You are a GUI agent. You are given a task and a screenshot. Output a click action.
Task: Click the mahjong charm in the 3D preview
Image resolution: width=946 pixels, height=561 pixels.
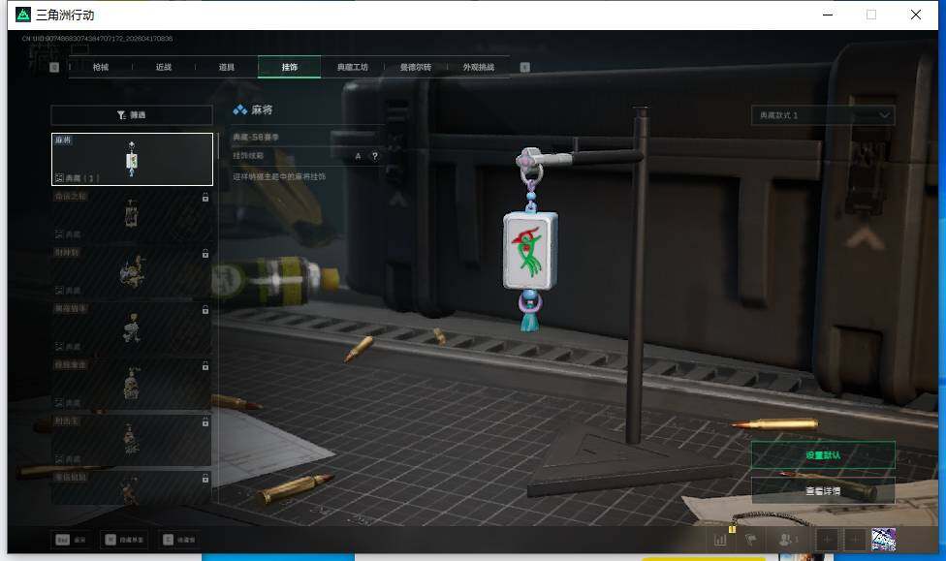530,250
